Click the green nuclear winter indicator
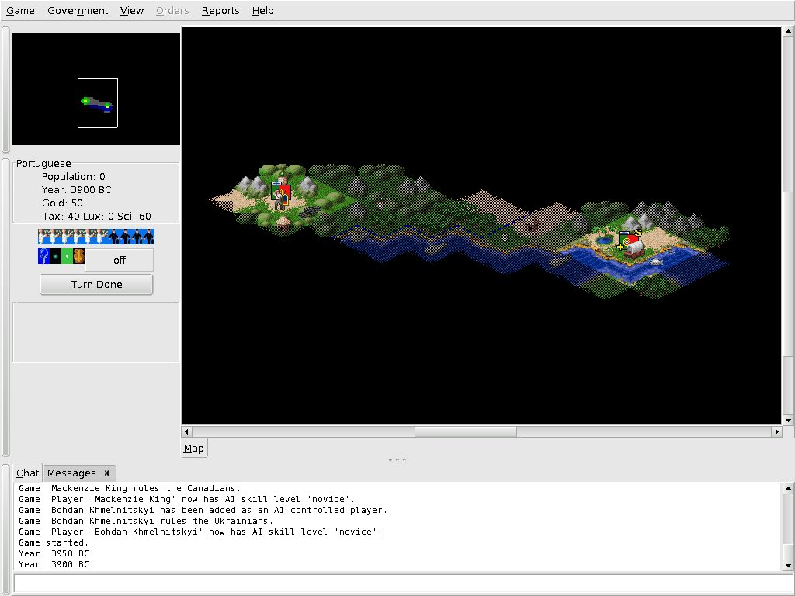795x596 pixels. 67,256
